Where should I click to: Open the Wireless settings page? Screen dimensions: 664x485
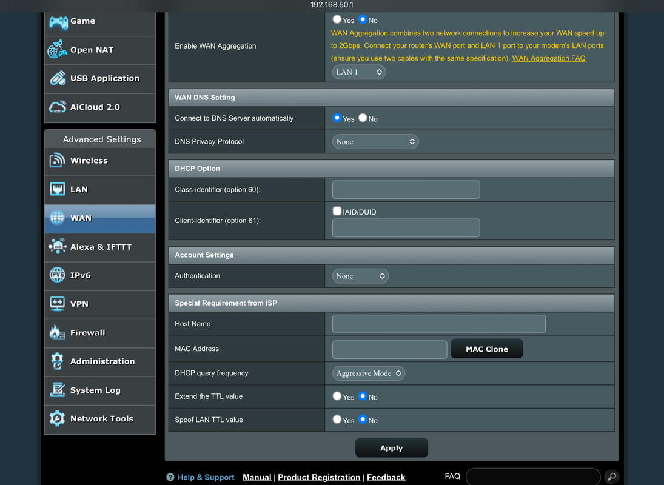click(x=100, y=161)
